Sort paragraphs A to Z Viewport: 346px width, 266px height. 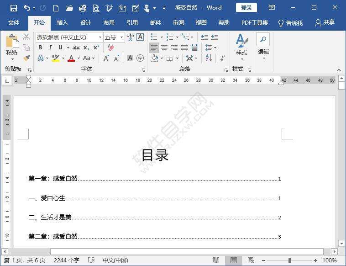[209, 58]
